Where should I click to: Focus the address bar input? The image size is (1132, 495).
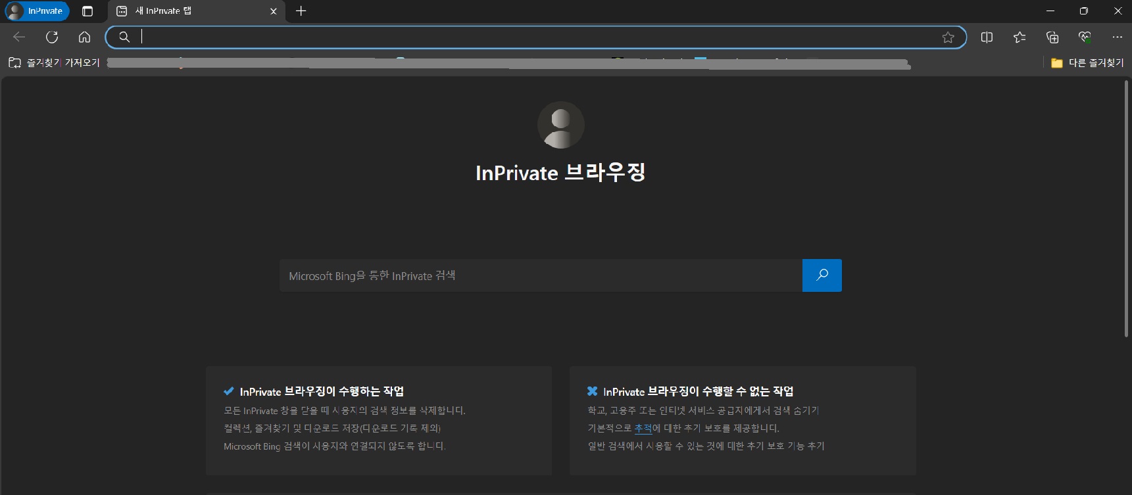pyautogui.click(x=536, y=37)
